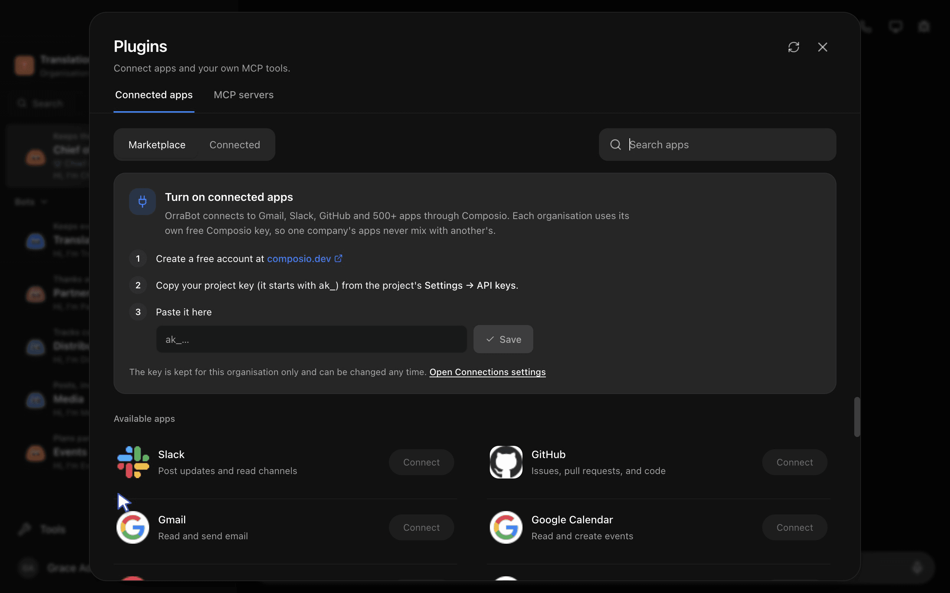
Task: Click 'Post updates and read channels' text
Action: pyautogui.click(x=227, y=471)
